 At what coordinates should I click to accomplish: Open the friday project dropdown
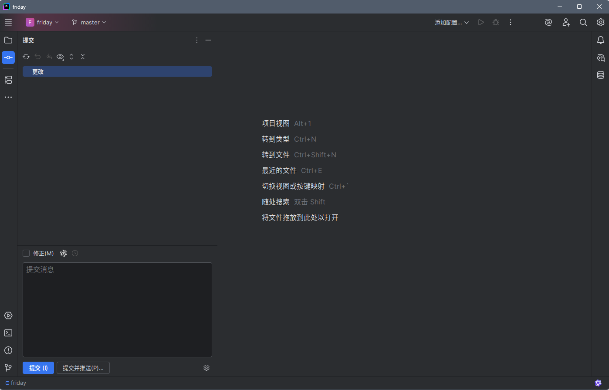click(x=42, y=22)
